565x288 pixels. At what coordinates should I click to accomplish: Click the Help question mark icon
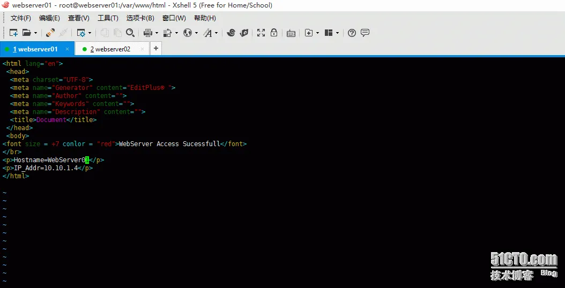352,33
